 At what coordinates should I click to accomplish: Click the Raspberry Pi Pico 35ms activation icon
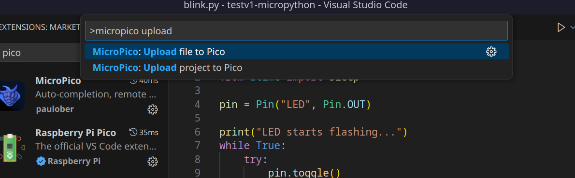(133, 132)
